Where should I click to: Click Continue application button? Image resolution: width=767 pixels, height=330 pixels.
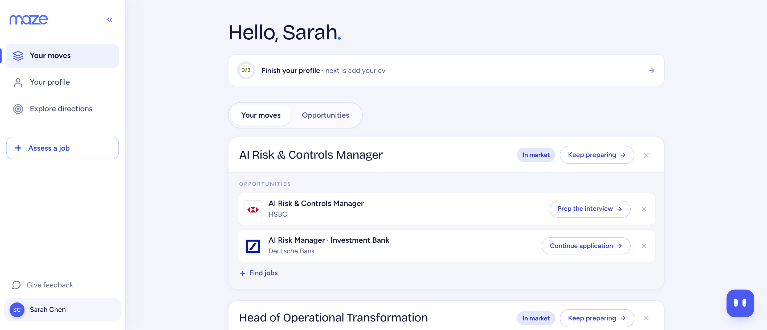(x=586, y=246)
